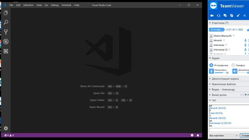The width and height of the screenshot is (249, 140).
Task: Expand the Белая доска section
Action: click(x=210, y=95)
